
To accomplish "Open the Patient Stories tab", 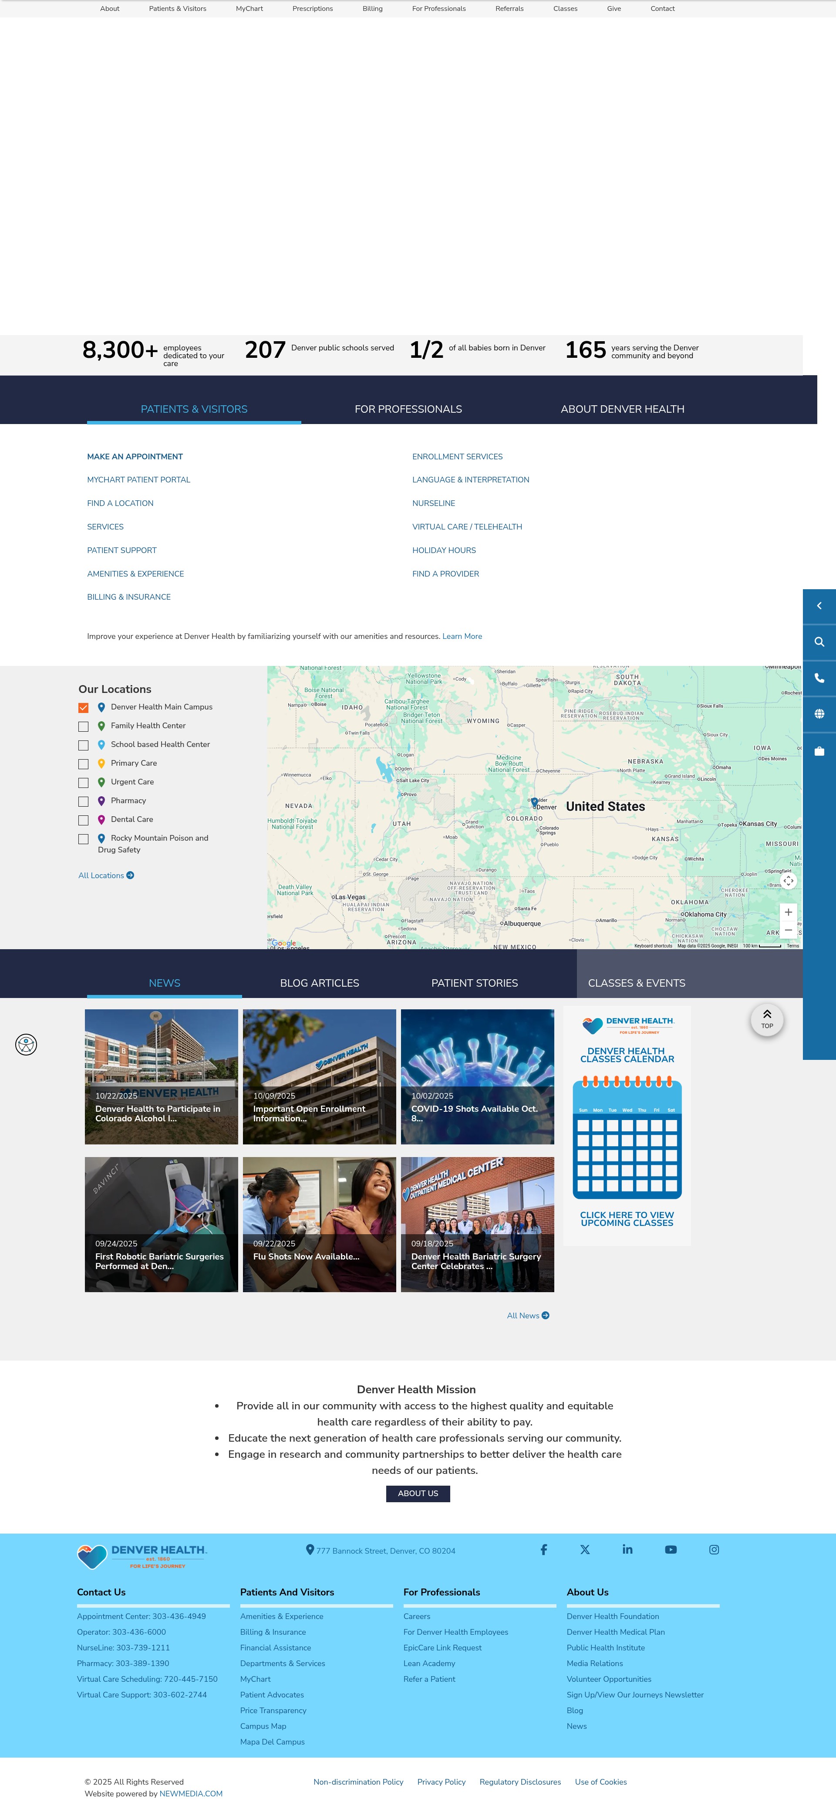I will [x=475, y=983].
